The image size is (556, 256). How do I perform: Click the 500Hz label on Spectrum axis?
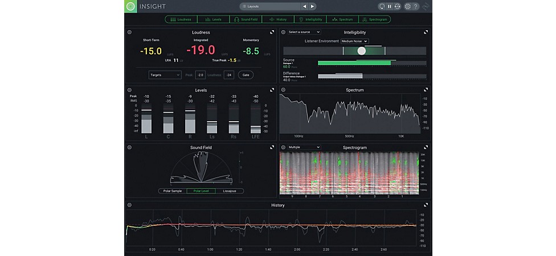349,136
